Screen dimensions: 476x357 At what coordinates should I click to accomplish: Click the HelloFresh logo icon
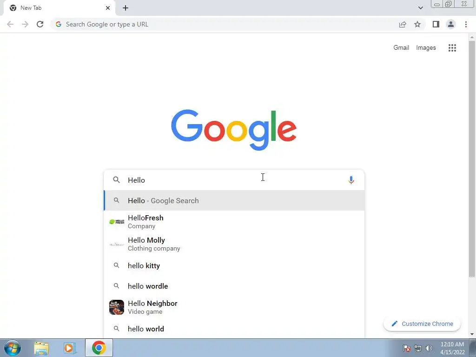[117, 222]
